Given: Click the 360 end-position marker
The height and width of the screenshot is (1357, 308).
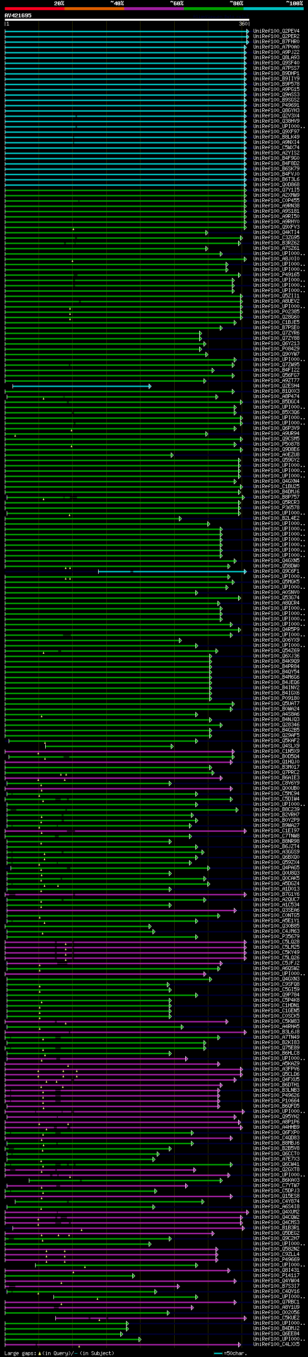Looking at the screenshot, I should click(x=243, y=24).
